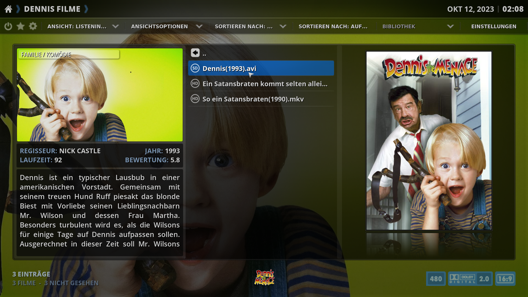Expand the Ansichtsoptionen dropdown arrow
Screen dimensions: 528x297
click(x=199, y=26)
